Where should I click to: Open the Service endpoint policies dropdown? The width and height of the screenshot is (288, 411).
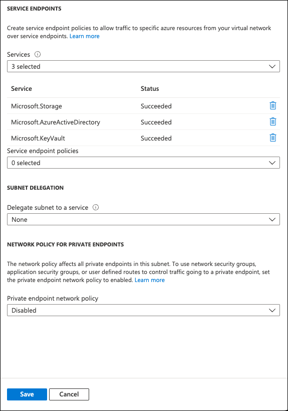click(143, 163)
